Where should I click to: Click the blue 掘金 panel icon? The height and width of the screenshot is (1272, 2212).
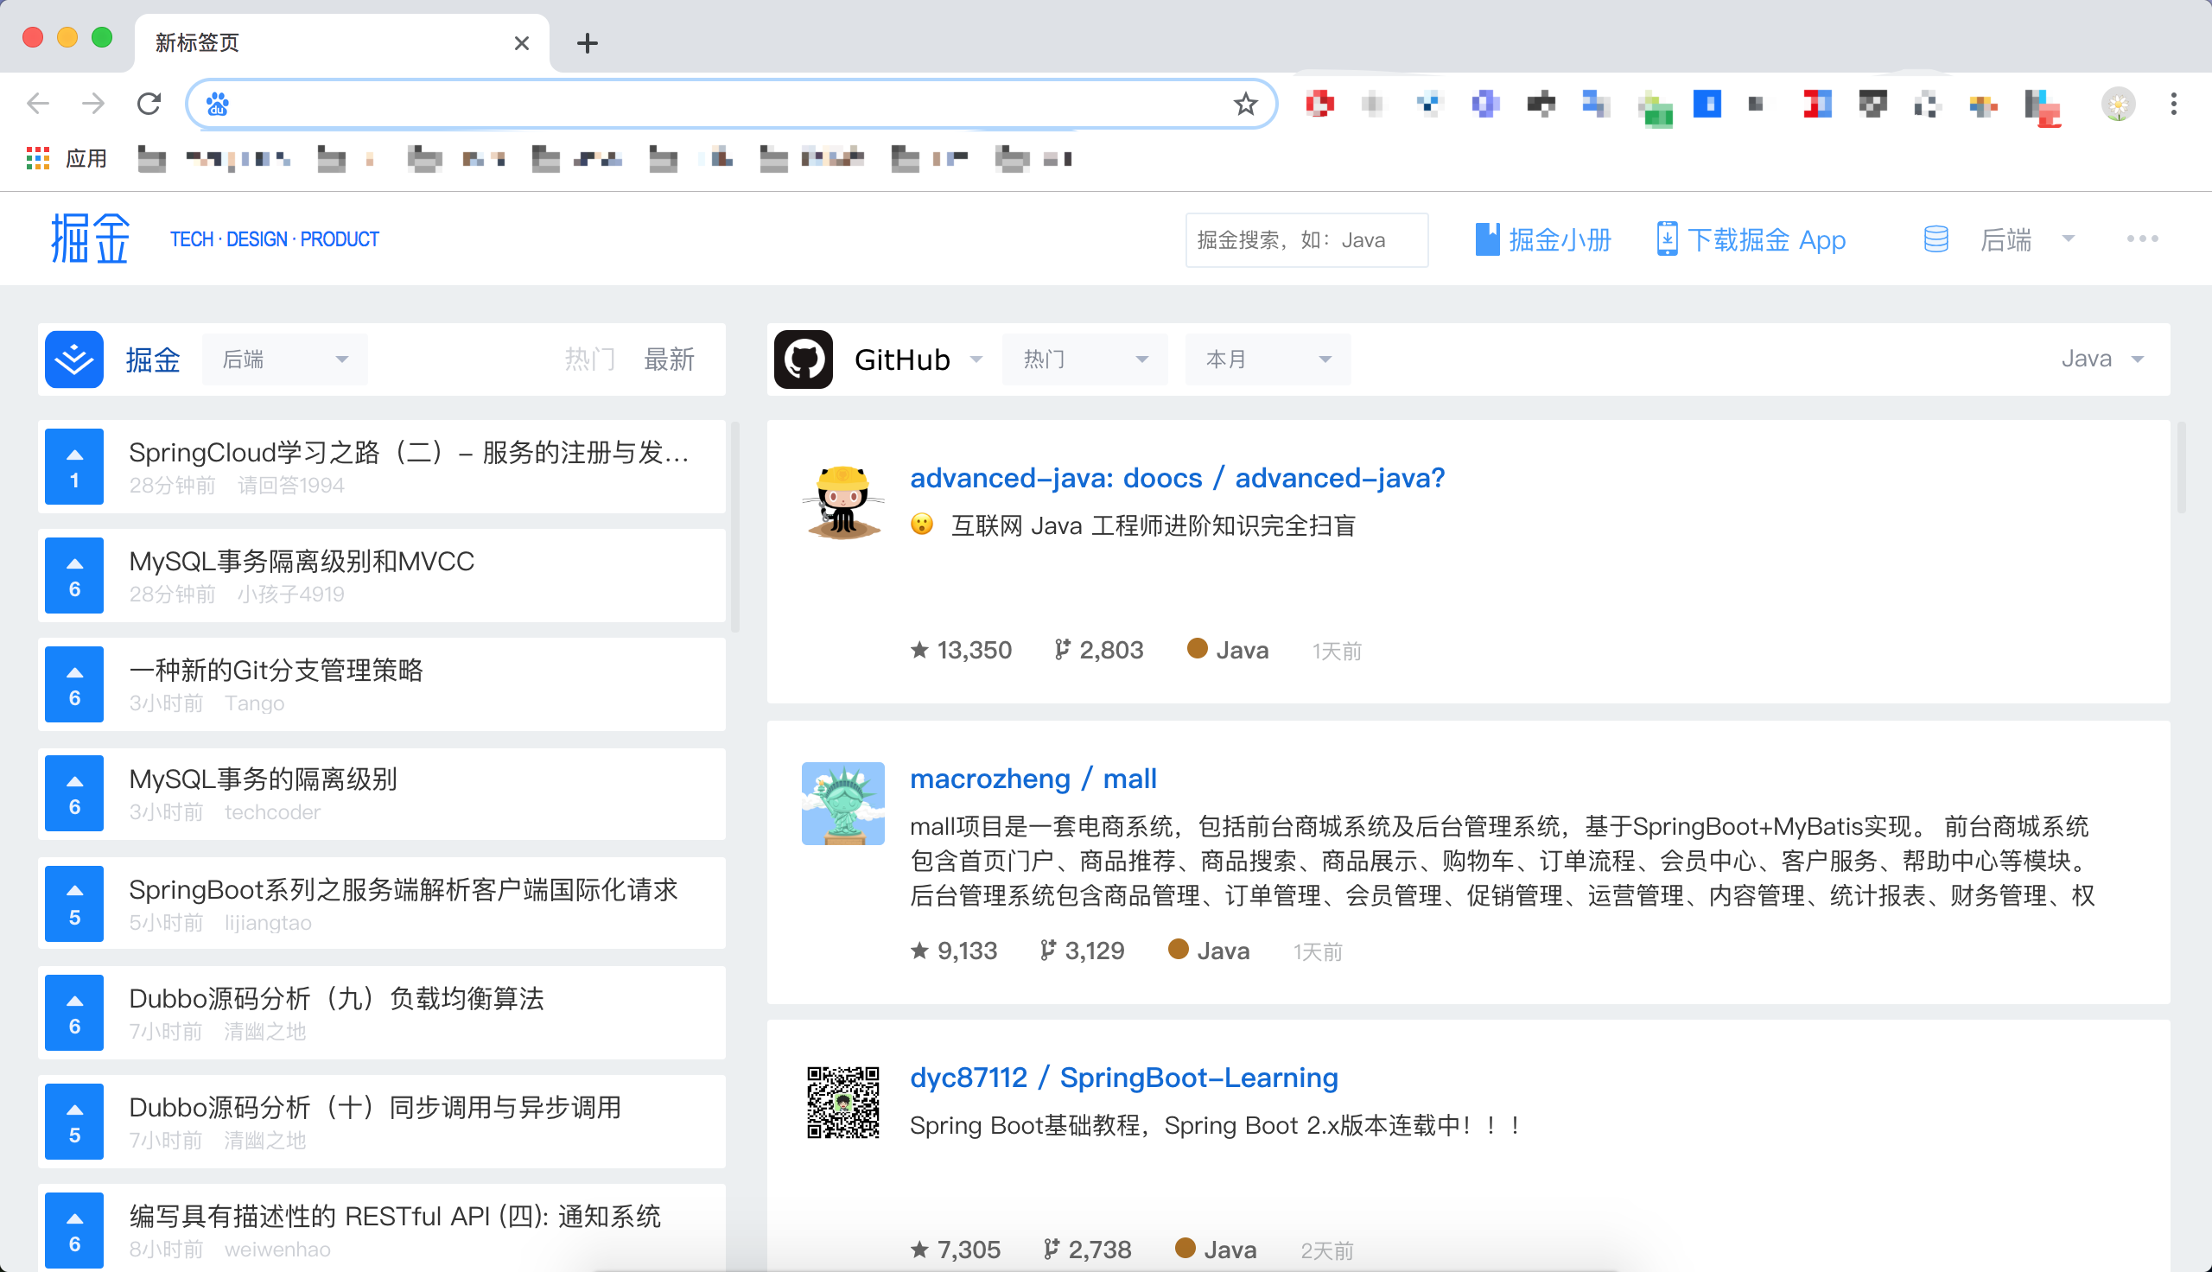74,359
